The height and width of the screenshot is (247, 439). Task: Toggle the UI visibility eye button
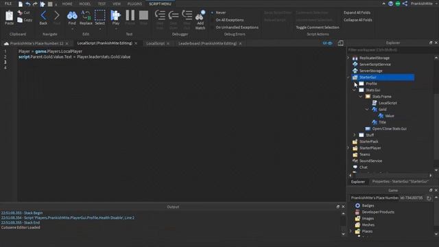tap(327, 43)
